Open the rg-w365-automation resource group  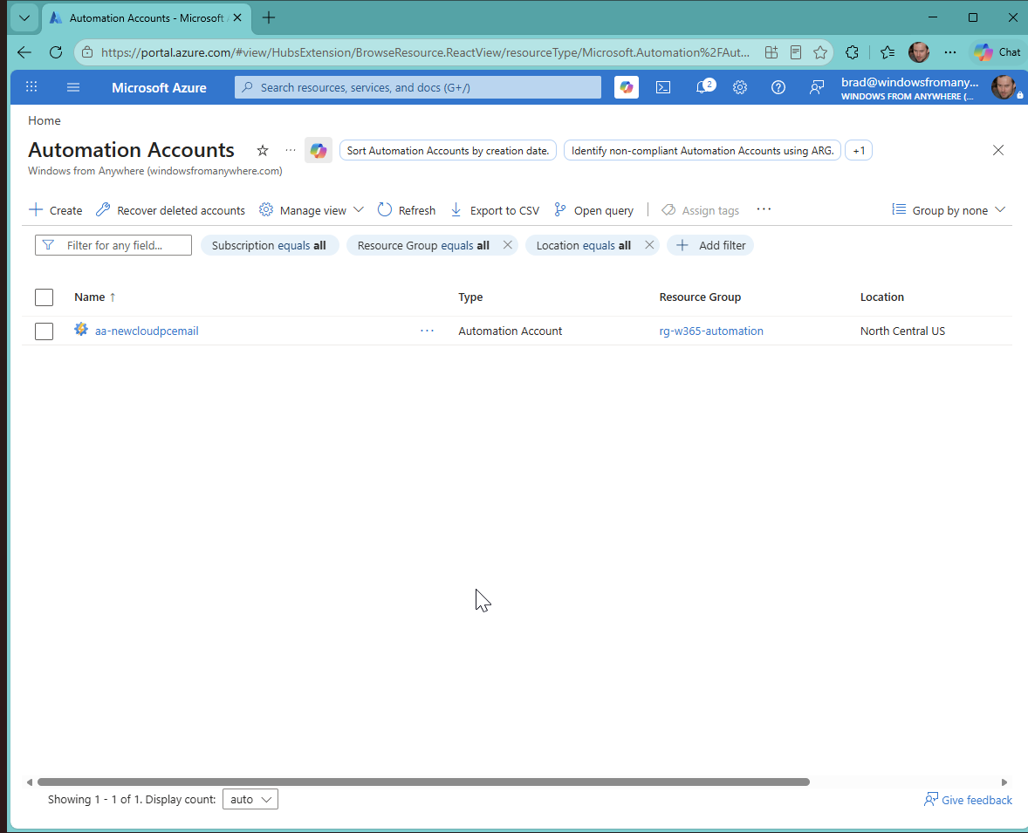(x=711, y=331)
